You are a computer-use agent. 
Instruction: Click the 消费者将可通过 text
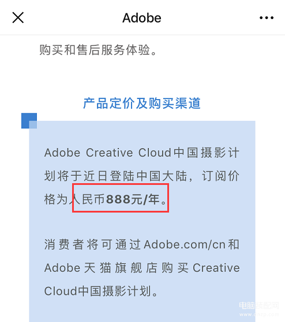click(92, 245)
